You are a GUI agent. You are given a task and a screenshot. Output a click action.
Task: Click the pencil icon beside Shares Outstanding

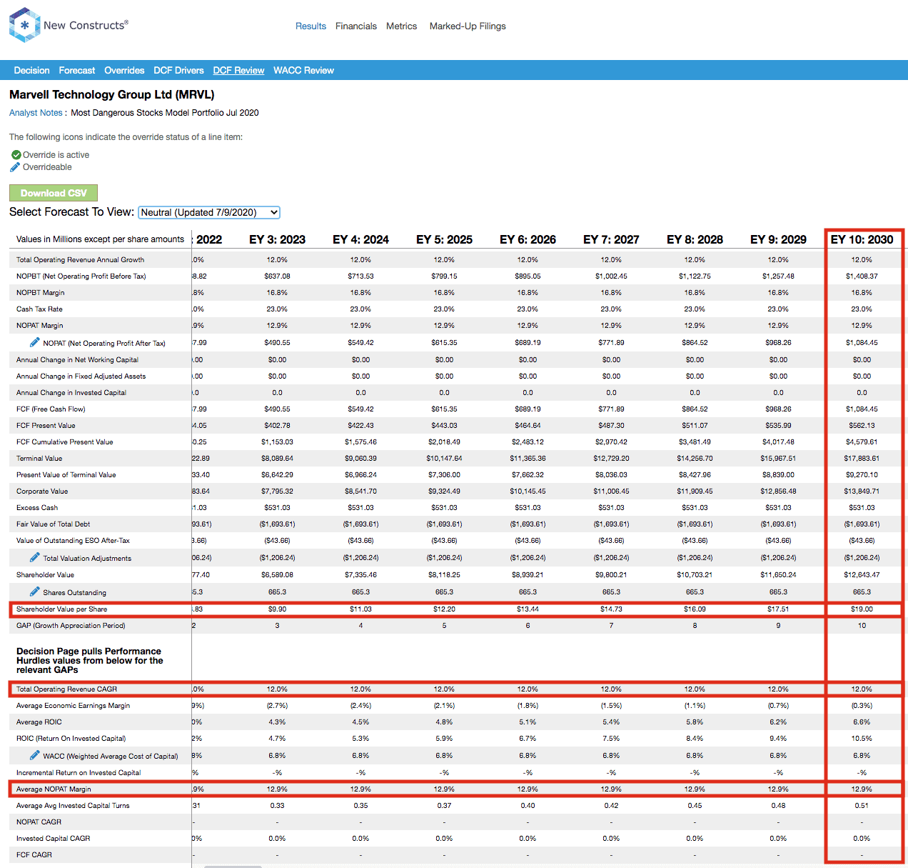tap(34, 592)
